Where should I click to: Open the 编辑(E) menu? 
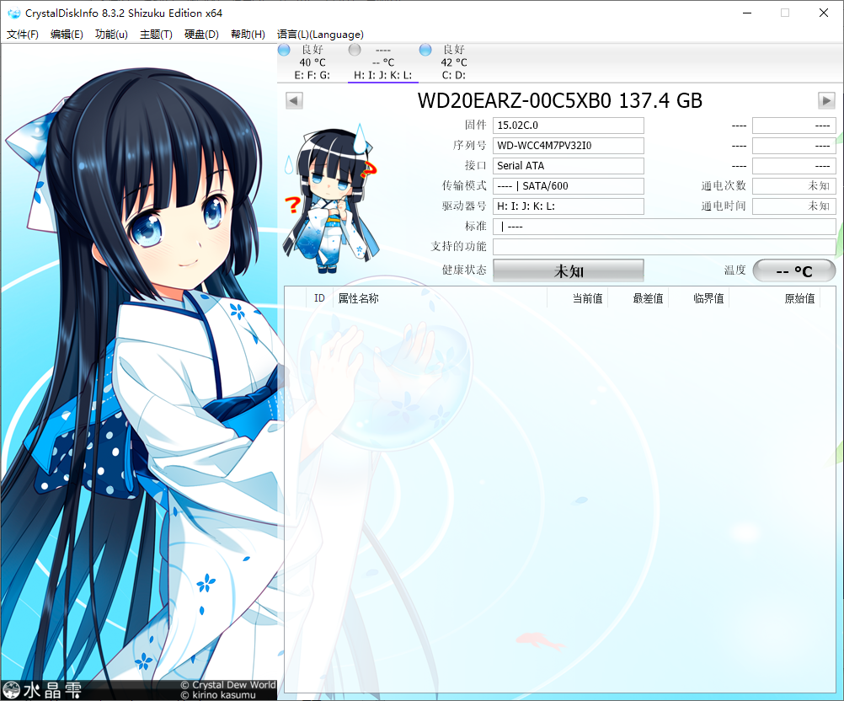pos(67,35)
